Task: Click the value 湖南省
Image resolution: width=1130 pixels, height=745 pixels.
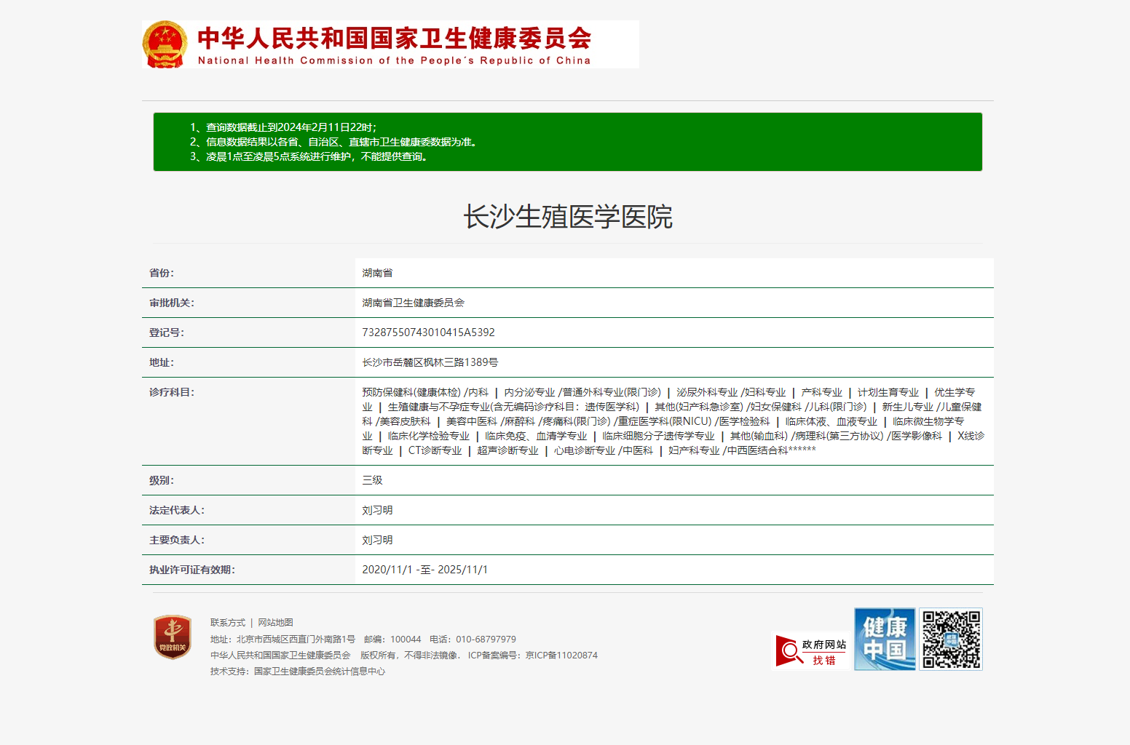Action: [x=377, y=273]
